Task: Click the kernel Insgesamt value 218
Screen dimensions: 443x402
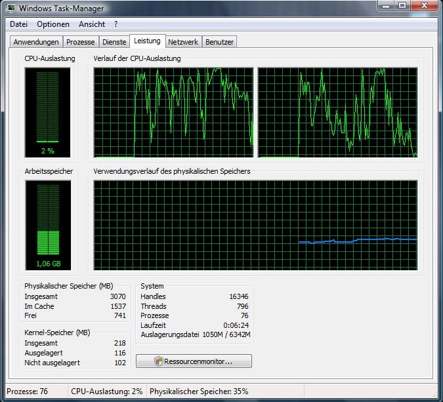Action: 120,343
